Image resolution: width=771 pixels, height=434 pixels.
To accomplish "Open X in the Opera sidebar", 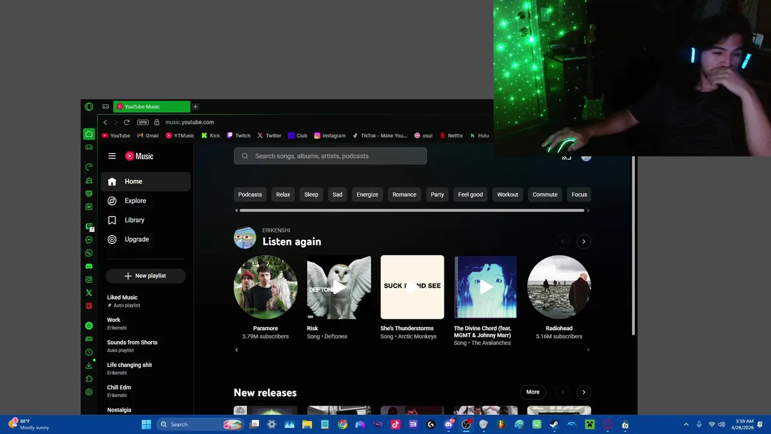I will (89, 293).
